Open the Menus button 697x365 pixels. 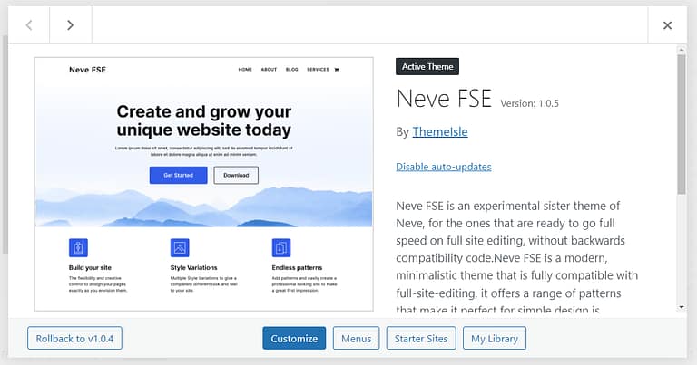point(356,339)
